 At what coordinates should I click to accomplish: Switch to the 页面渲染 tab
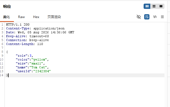(x=54, y=17)
